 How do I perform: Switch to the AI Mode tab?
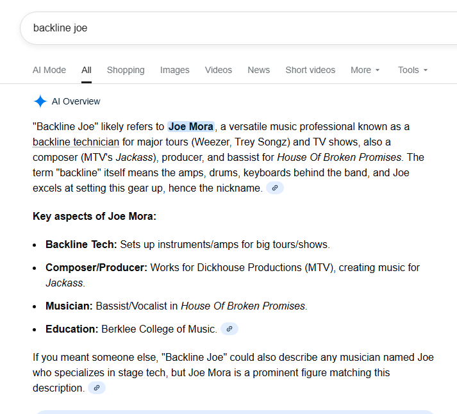click(x=49, y=70)
